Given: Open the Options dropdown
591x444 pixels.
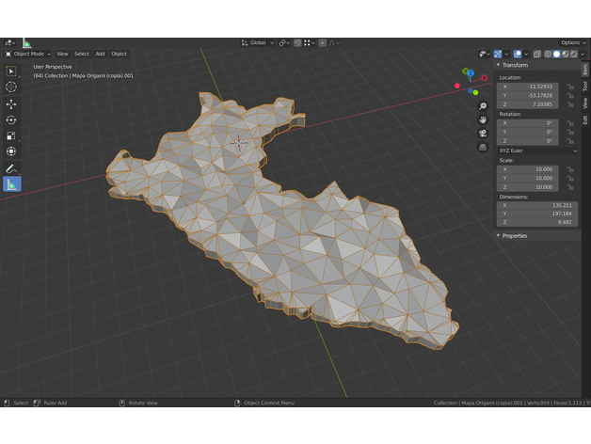Looking at the screenshot, I should (573, 42).
